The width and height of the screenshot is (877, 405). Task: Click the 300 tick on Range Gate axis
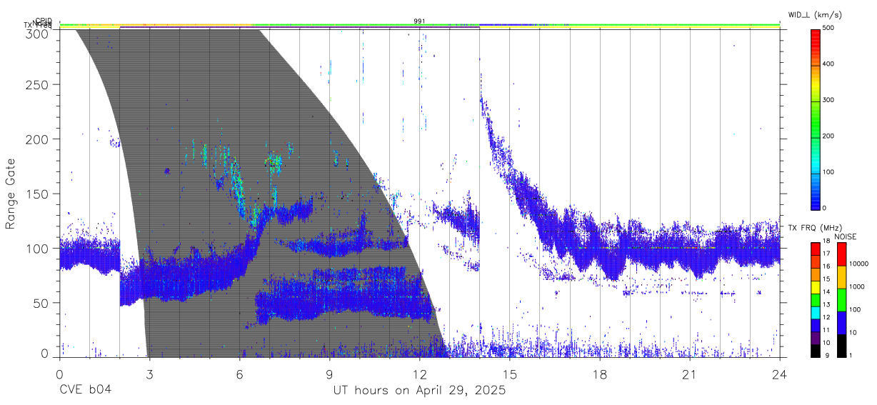pos(38,34)
